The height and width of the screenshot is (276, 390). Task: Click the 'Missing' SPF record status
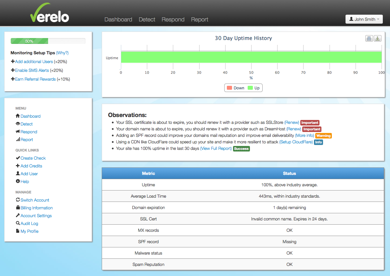coord(290,242)
